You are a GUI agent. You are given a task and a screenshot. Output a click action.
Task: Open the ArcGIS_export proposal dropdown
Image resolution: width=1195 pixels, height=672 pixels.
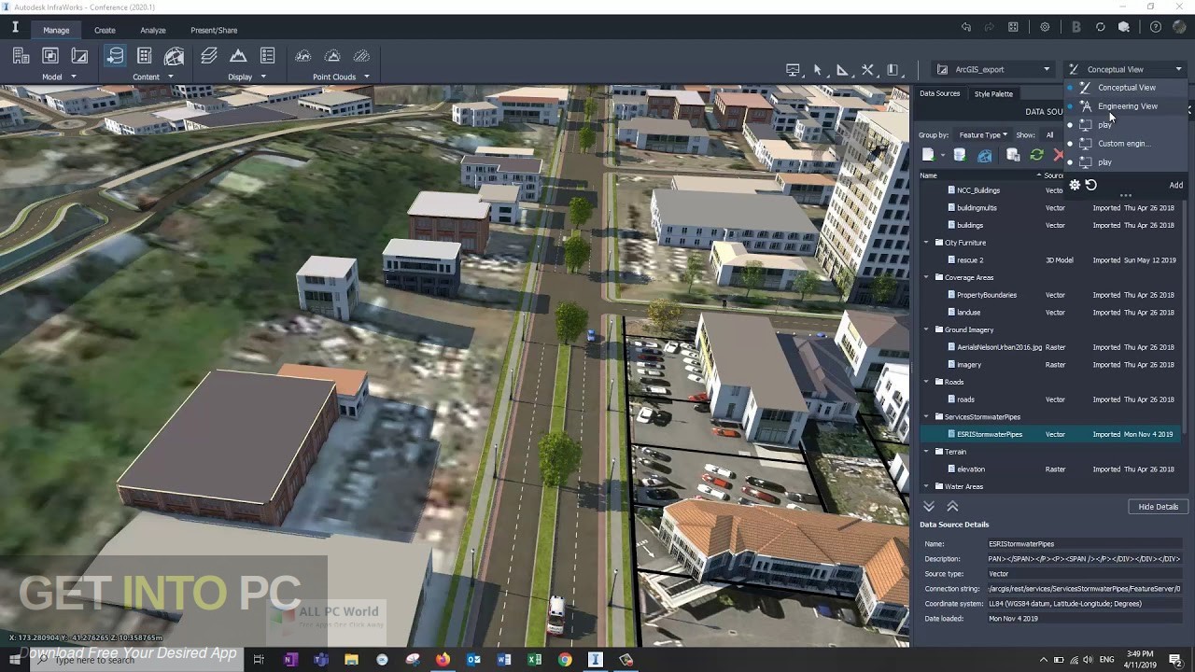click(994, 69)
